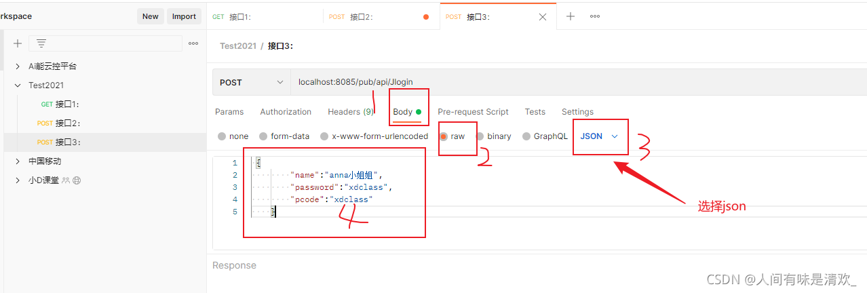Expand the 小D课堂 collection
Viewport: 867px width, 293px height.
pyautogui.click(x=18, y=180)
